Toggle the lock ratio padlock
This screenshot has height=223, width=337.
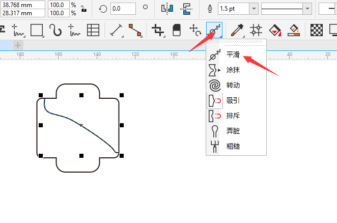[83, 8]
